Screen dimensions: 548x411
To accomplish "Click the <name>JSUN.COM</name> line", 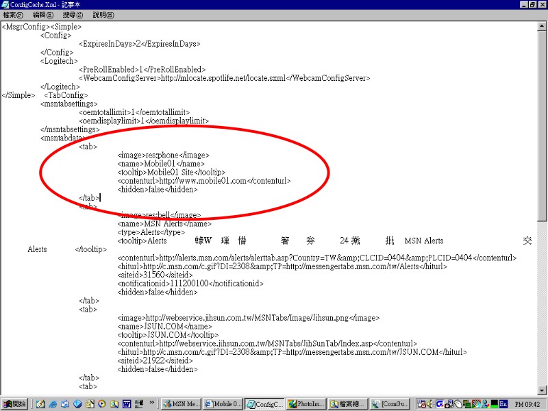I will tap(164, 327).
